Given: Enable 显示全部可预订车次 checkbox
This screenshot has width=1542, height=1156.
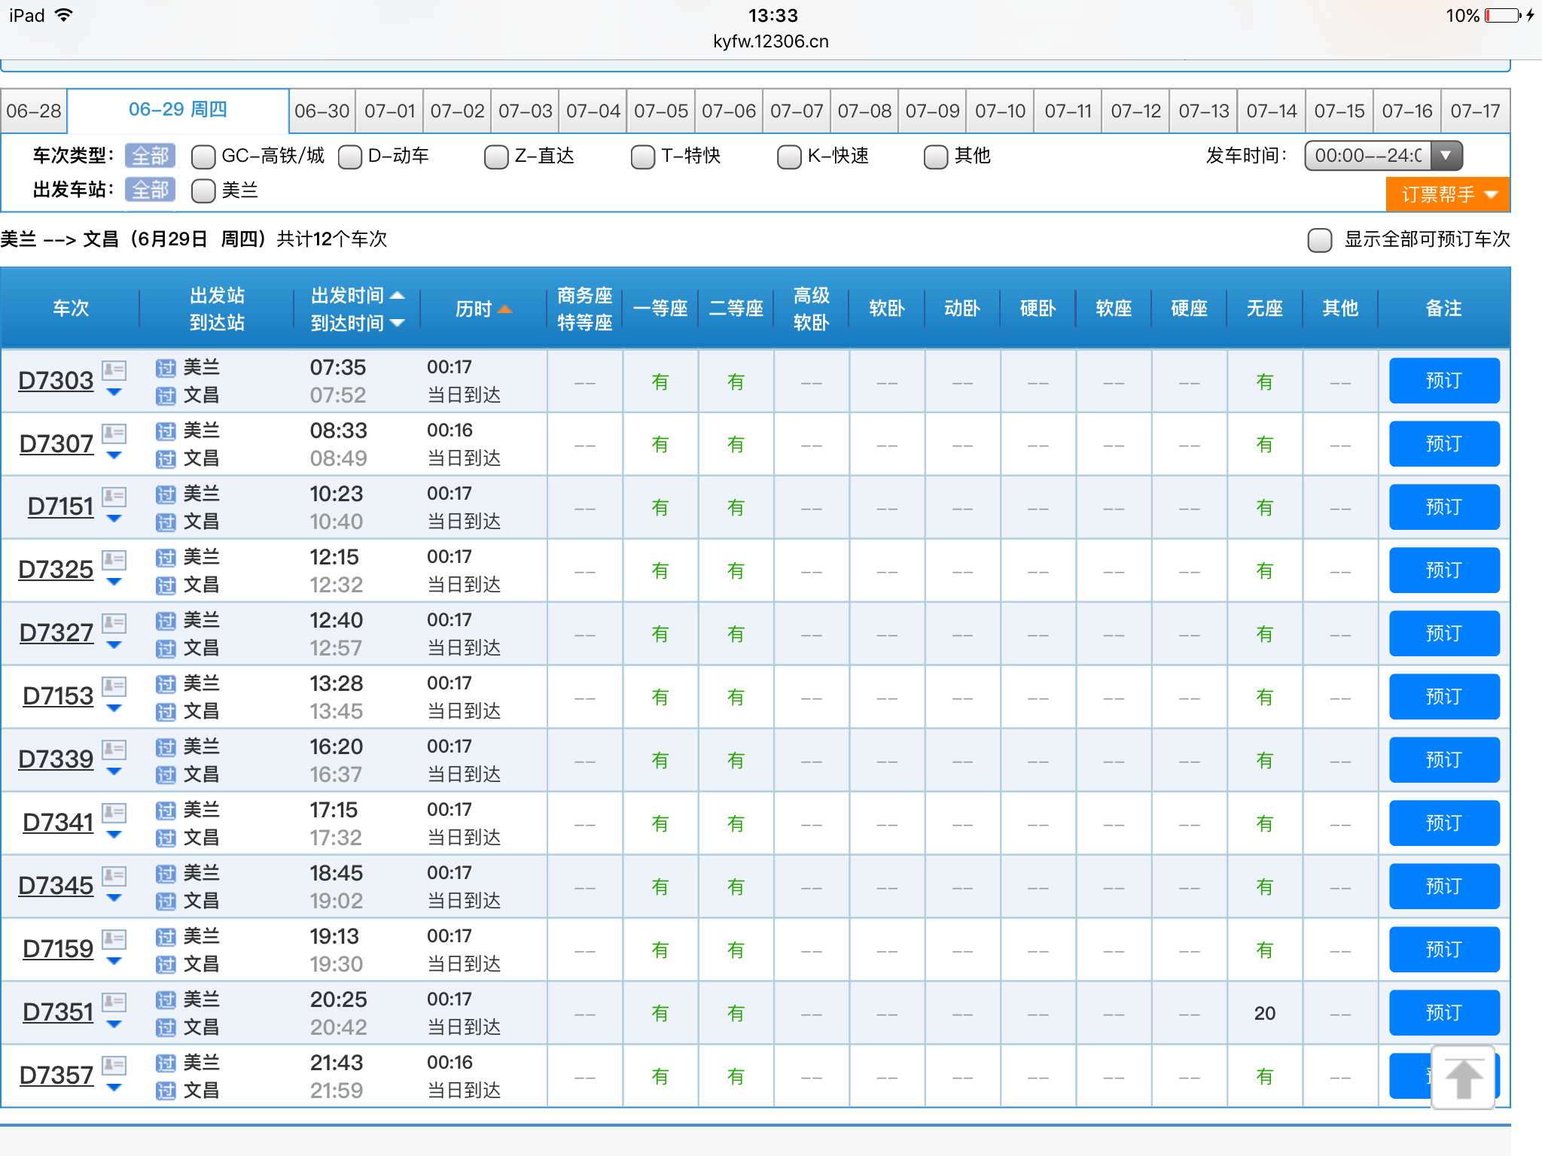Looking at the screenshot, I should [x=1320, y=240].
